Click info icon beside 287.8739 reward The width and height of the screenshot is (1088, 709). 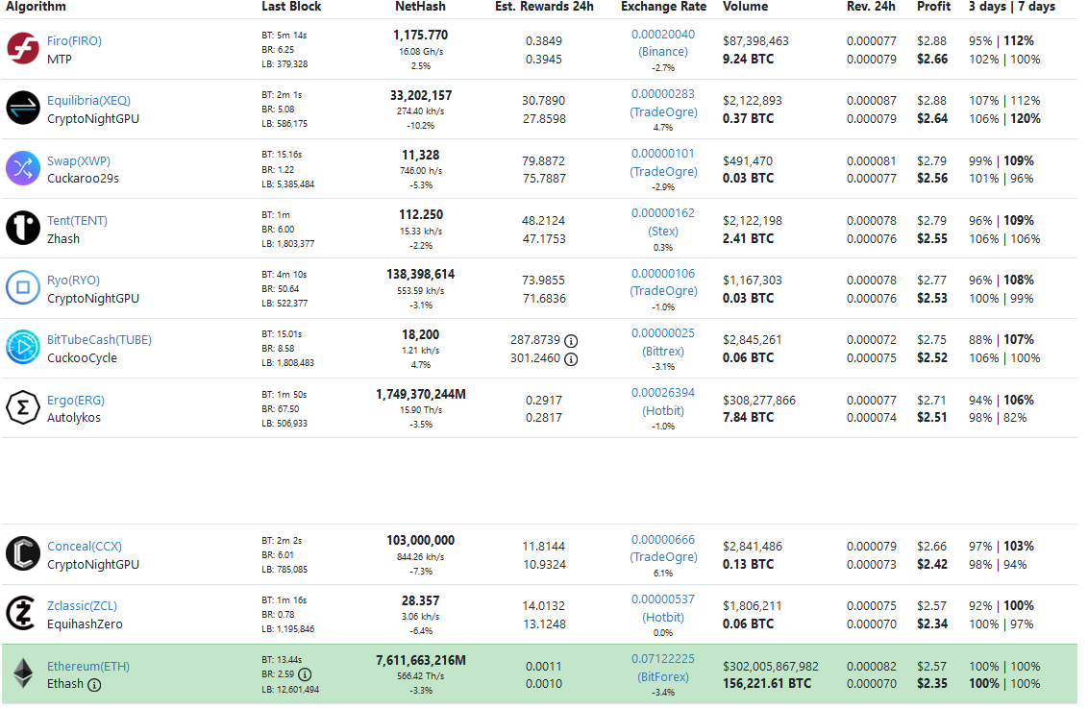pyautogui.click(x=571, y=341)
